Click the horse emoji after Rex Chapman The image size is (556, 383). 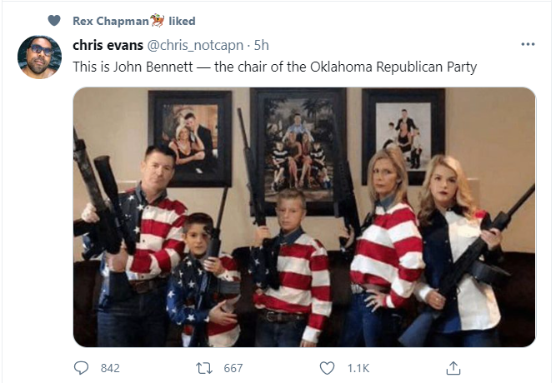tap(155, 20)
